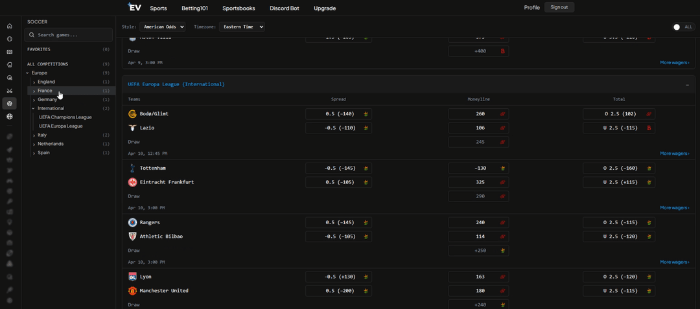Click the Lyon team logo
The width and height of the screenshot is (700, 309).
tap(133, 277)
